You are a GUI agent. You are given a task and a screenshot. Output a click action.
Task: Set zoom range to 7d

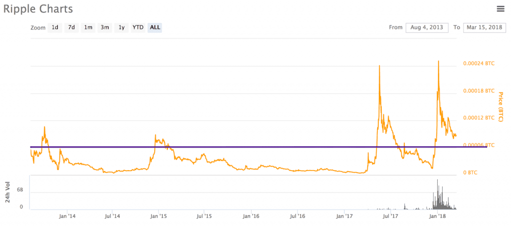pyautogui.click(x=71, y=27)
